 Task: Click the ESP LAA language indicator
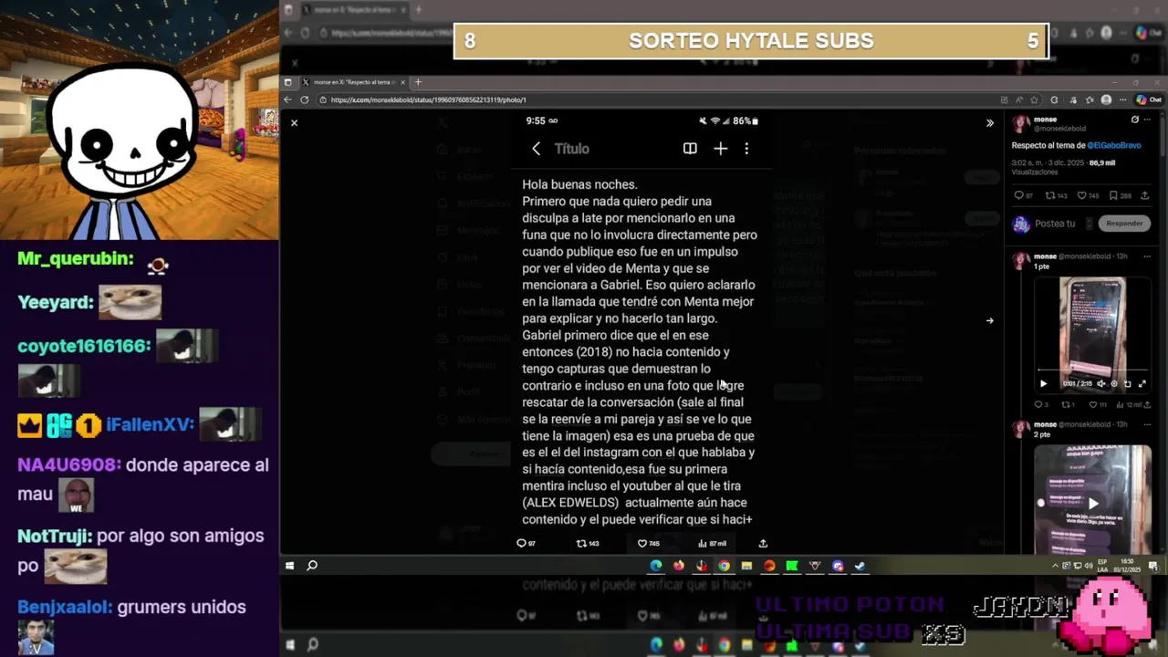[1102, 566]
